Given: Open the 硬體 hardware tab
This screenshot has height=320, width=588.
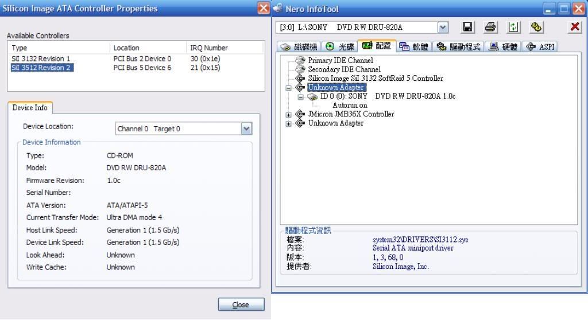Looking at the screenshot, I should pos(503,46).
